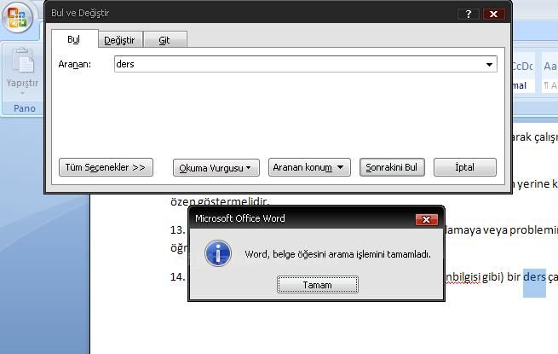The image size is (558, 354).
Task: Click the Pano group label
Action: click(x=24, y=108)
